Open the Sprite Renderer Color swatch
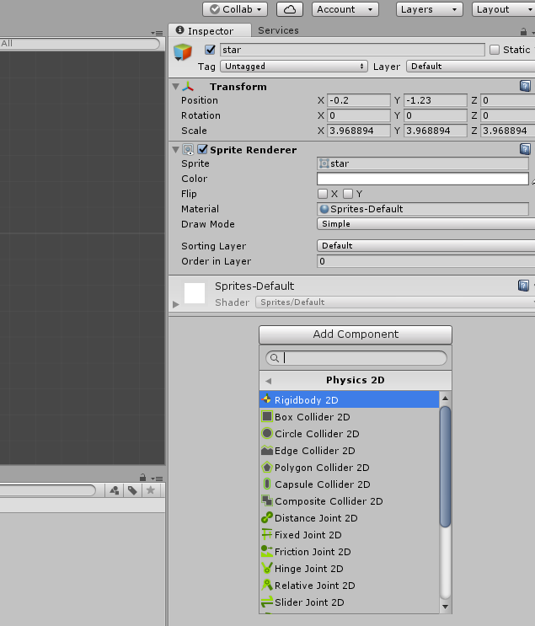 pos(423,179)
